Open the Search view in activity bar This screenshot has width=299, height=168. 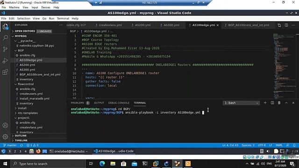5,38
